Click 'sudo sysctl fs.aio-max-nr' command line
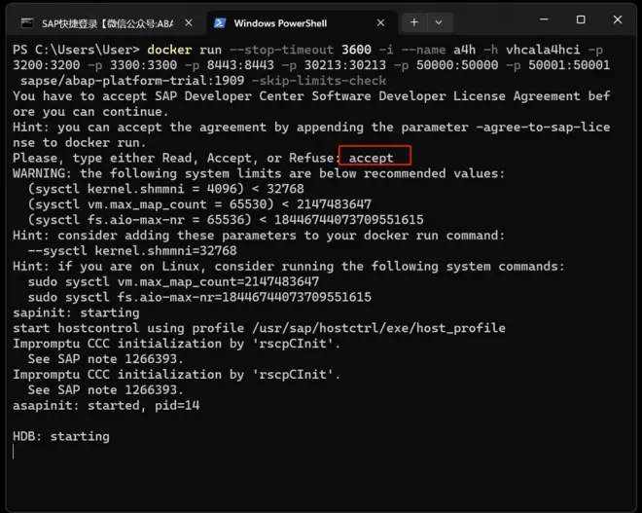The width and height of the screenshot is (642, 513). (199, 297)
